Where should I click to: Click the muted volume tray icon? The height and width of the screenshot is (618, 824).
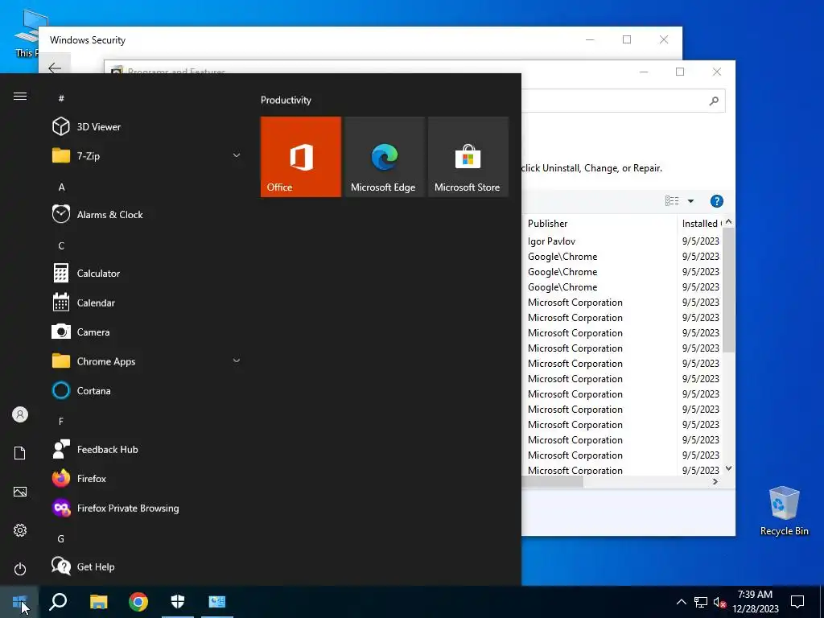pyautogui.click(x=719, y=602)
